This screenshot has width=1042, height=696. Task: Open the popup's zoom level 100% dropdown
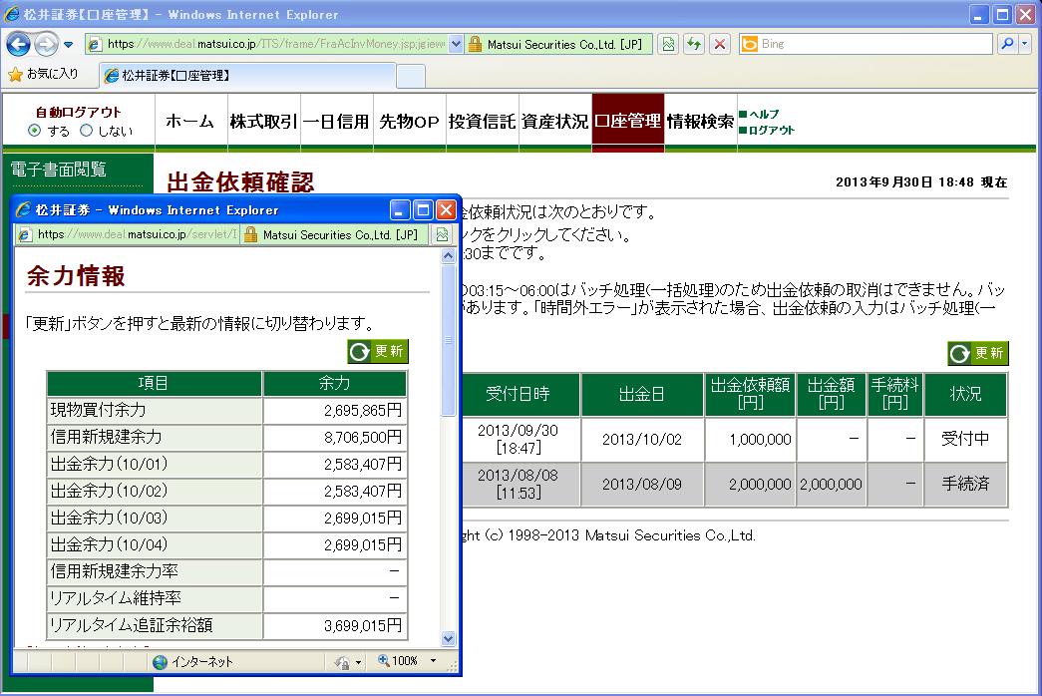pos(433,661)
